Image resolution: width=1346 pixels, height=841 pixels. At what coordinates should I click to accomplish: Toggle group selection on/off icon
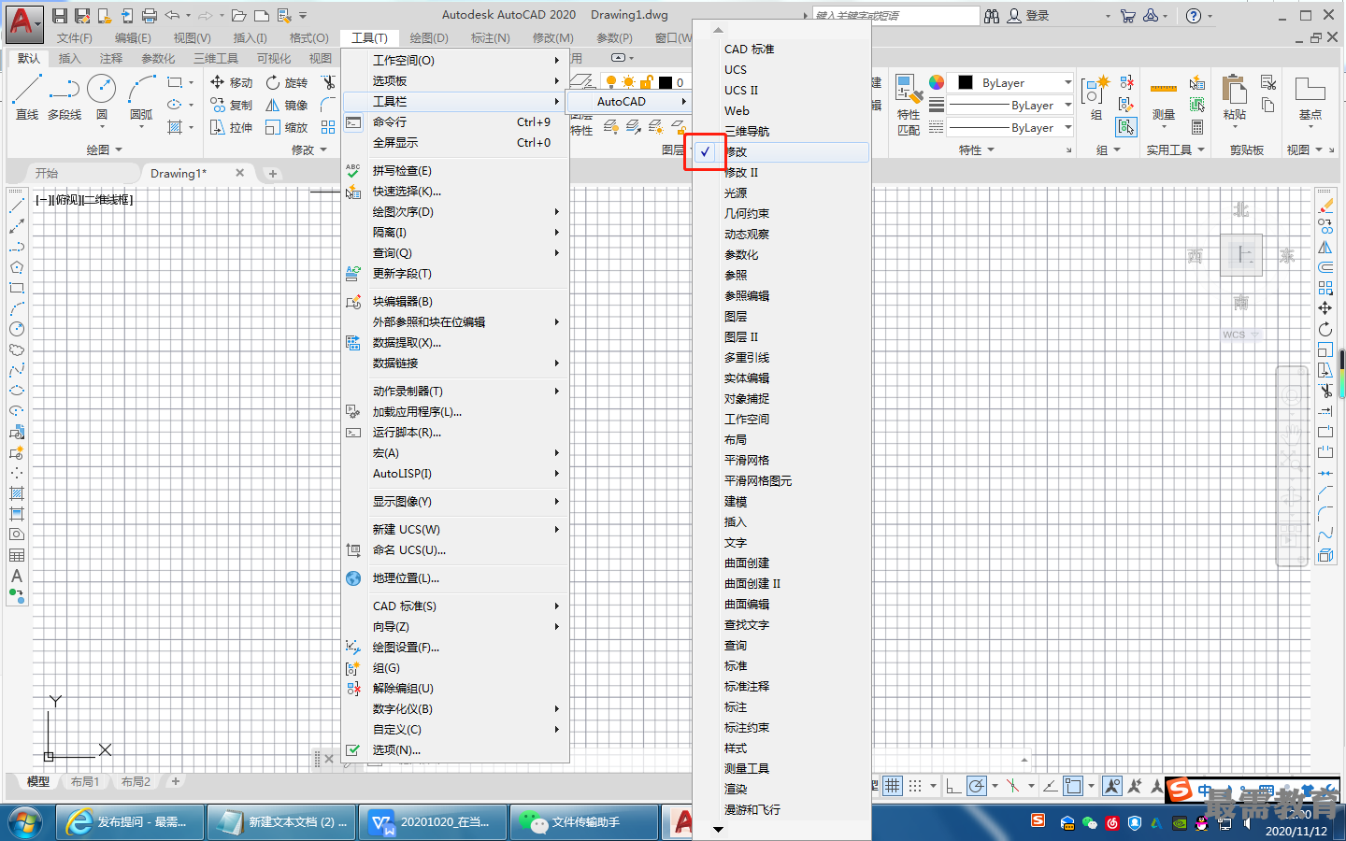tap(1126, 127)
